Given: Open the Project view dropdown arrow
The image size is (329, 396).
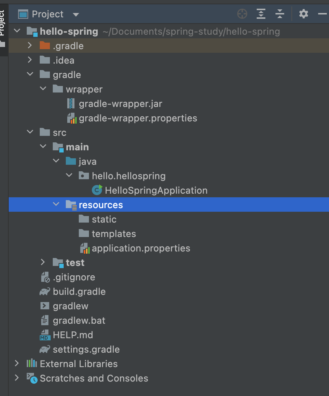Looking at the screenshot, I should tap(76, 15).
